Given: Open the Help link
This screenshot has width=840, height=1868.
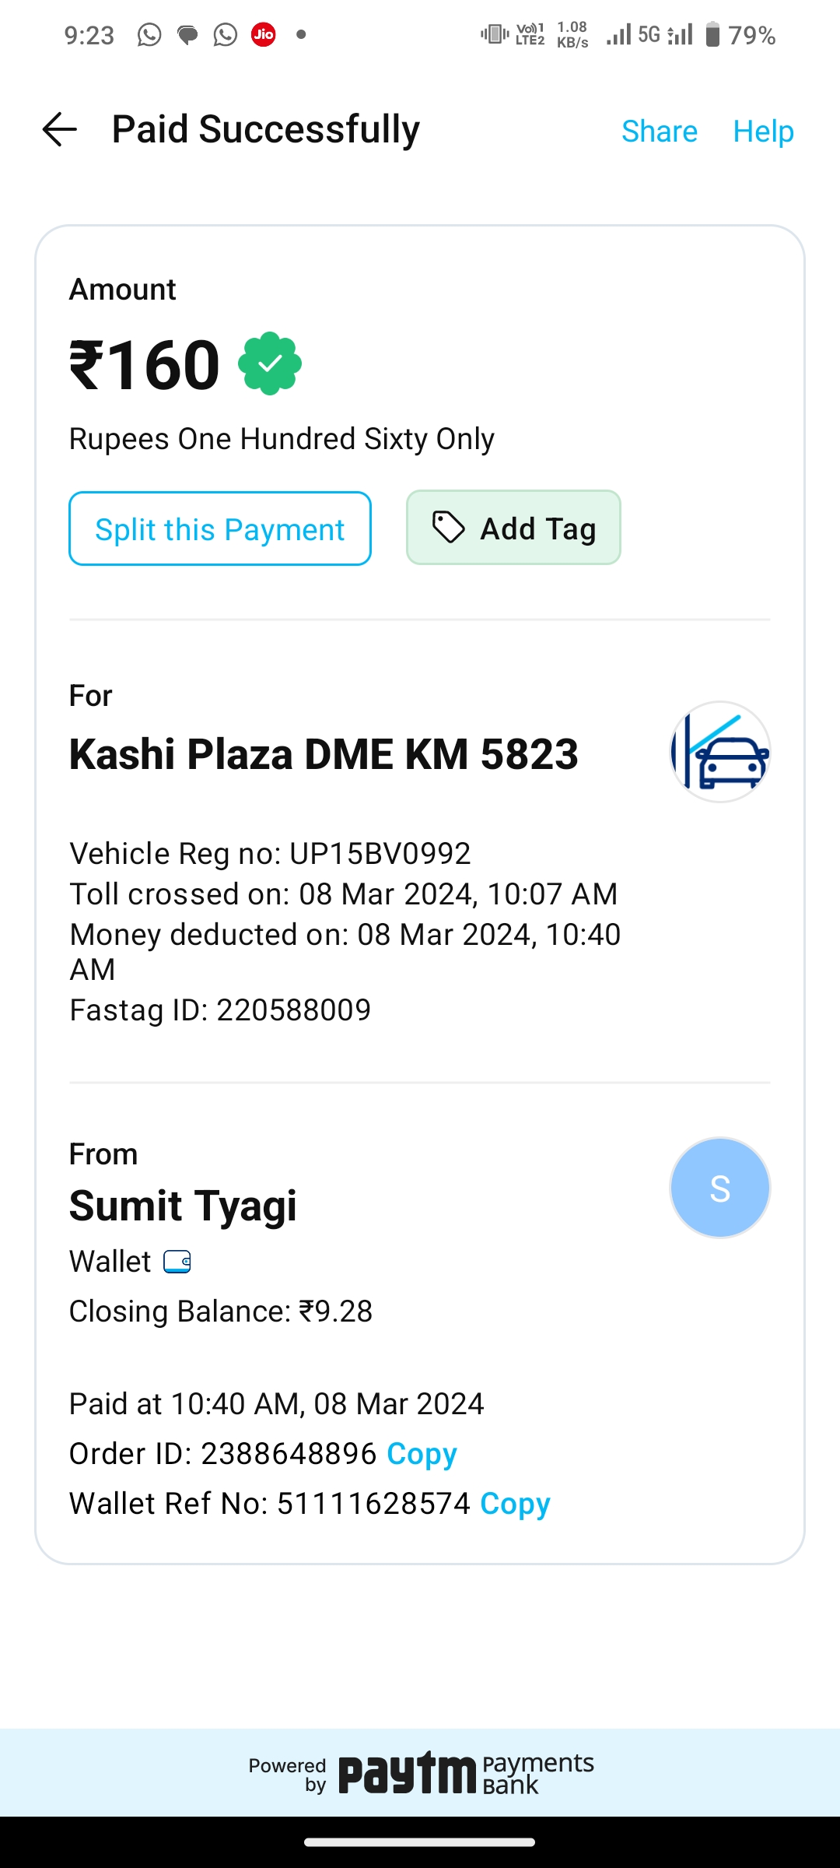Looking at the screenshot, I should point(763,131).
